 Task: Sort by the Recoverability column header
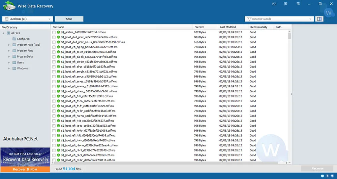point(261,27)
